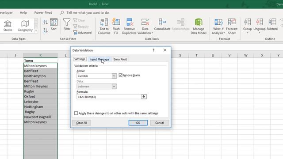Run Flash Fill
This screenshot has height=159, width=283.
[116, 26]
